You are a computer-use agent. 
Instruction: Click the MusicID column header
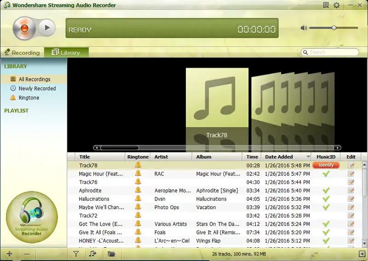pyautogui.click(x=326, y=157)
